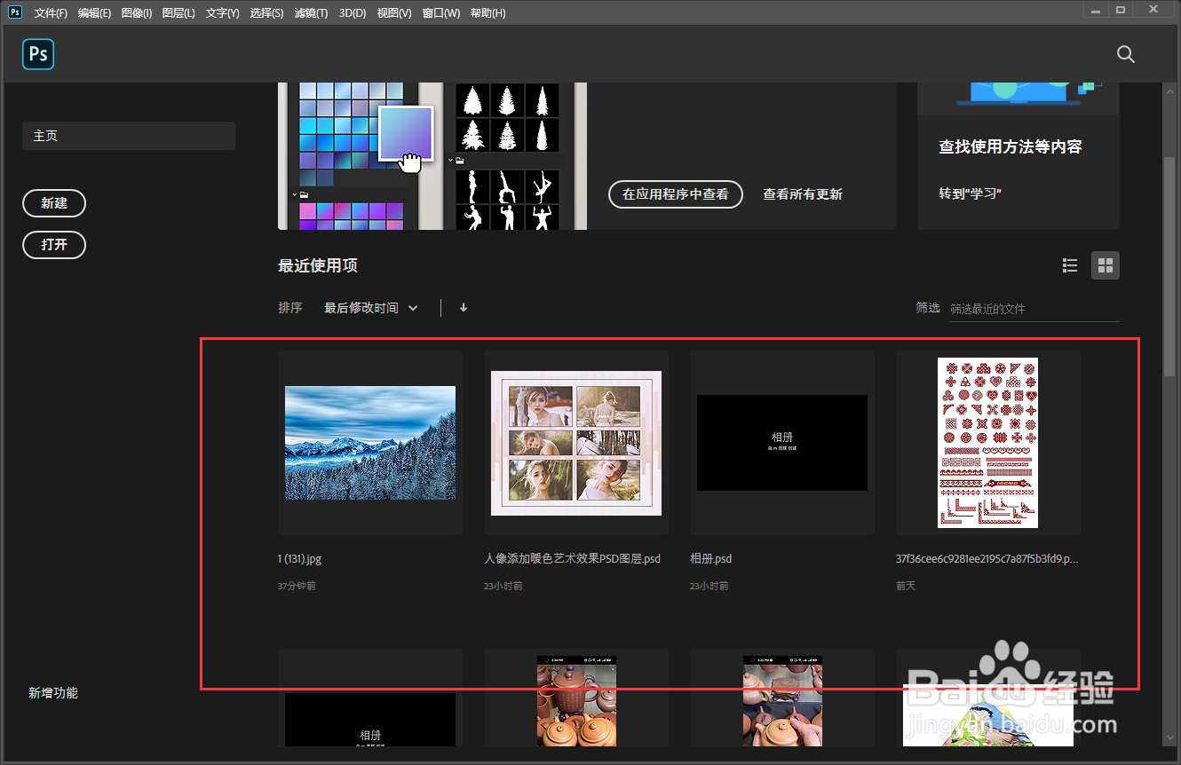Open the 窗口(W) menu
The height and width of the screenshot is (765, 1181).
click(x=441, y=13)
